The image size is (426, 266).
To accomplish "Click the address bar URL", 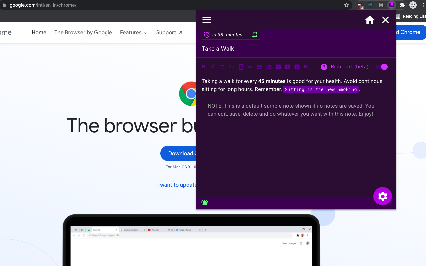I will point(43,5).
